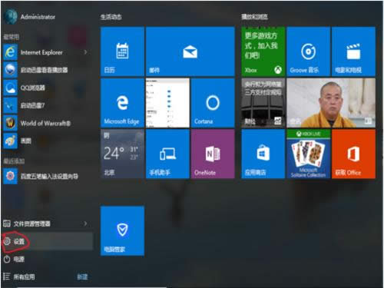Open the Cortana tile
The width and height of the screenshot is (384, 288).
[213, 103]
